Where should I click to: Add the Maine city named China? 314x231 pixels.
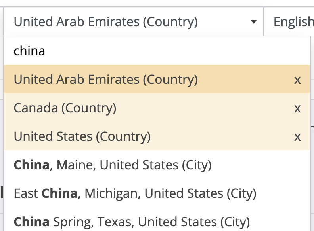(x=113, y=165)
